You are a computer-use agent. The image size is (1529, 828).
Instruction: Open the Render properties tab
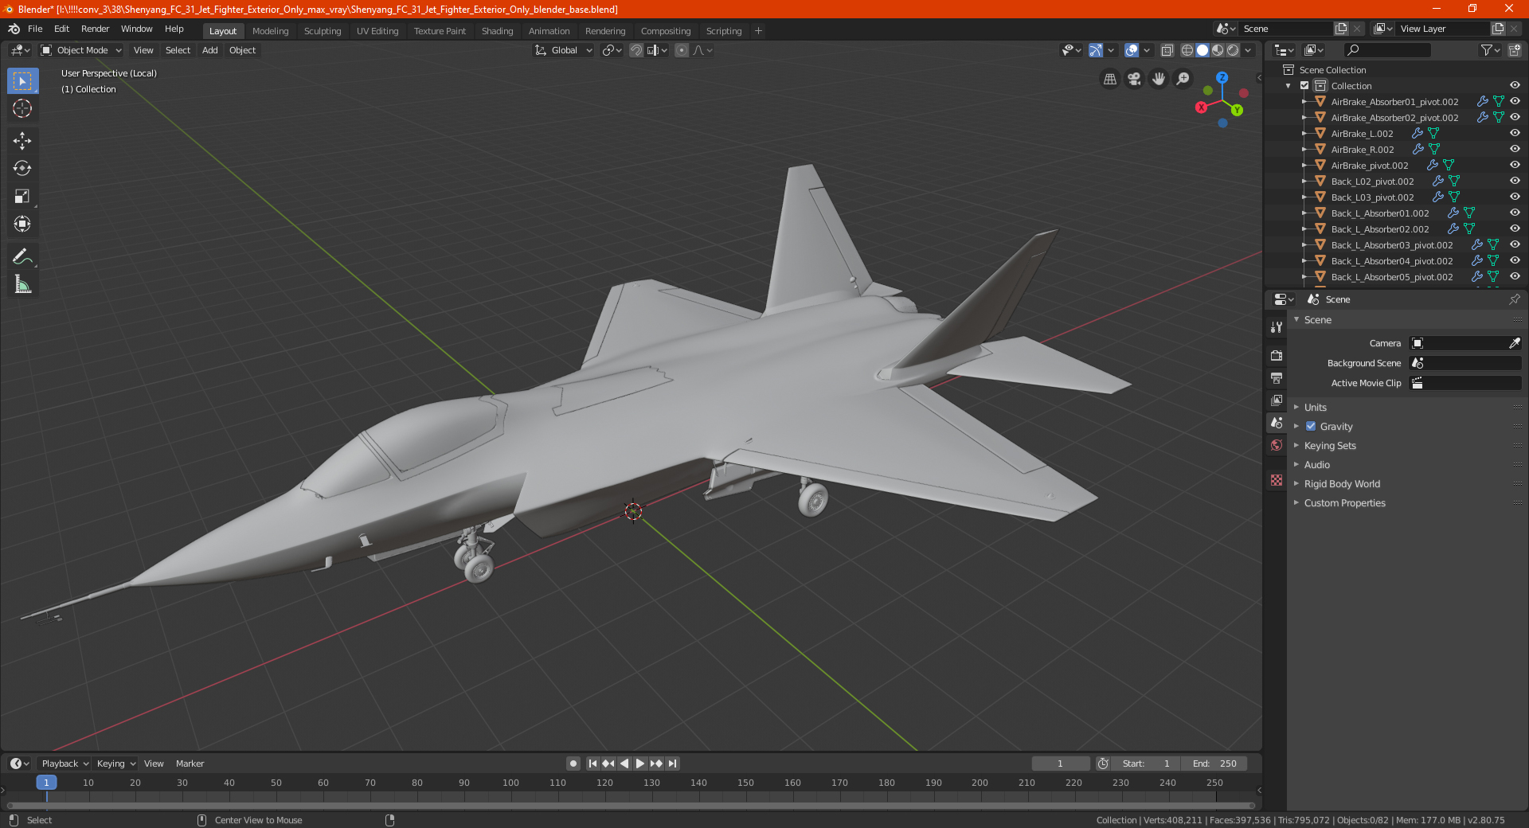click(1277, 356)
